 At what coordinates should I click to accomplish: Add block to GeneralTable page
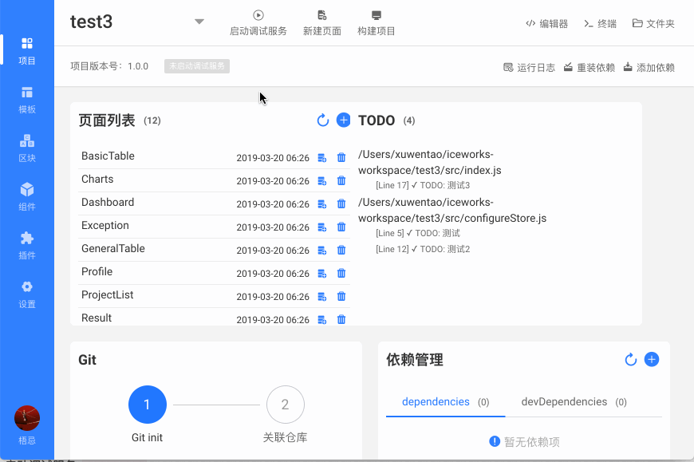[x=322, y=250]
